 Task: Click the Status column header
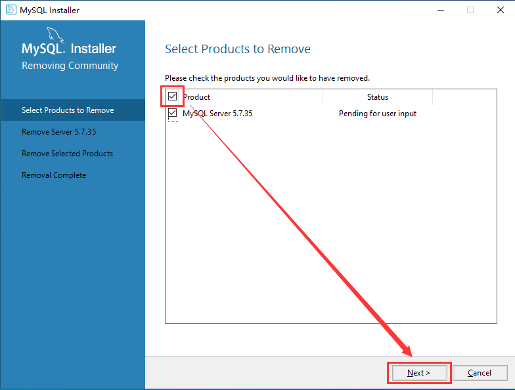point(378,97)
